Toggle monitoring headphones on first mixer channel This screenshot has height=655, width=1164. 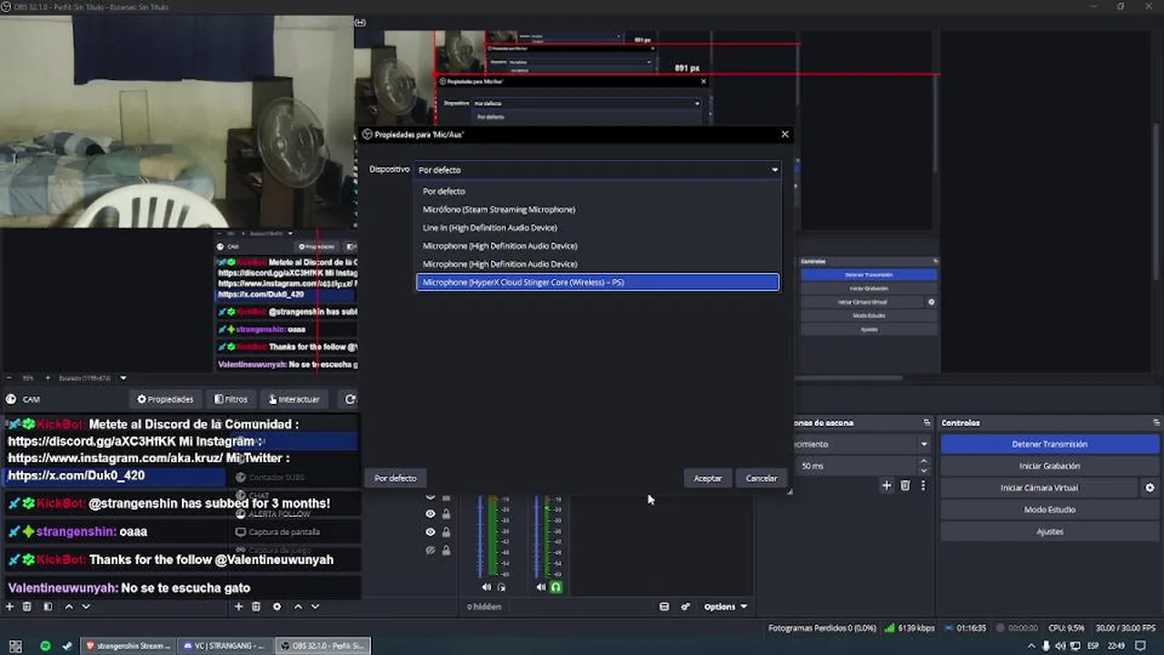501,588
